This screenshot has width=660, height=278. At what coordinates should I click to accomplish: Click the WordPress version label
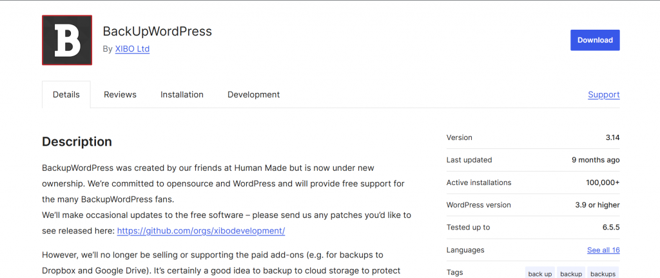click(479, 204)
